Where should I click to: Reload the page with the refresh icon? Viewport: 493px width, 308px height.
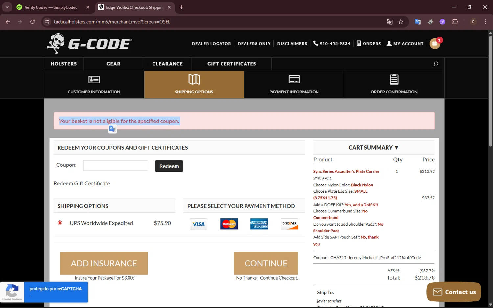(32, 22)
